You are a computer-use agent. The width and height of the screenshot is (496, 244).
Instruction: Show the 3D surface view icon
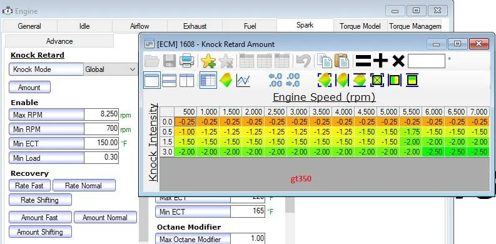(x=226, y=80)
